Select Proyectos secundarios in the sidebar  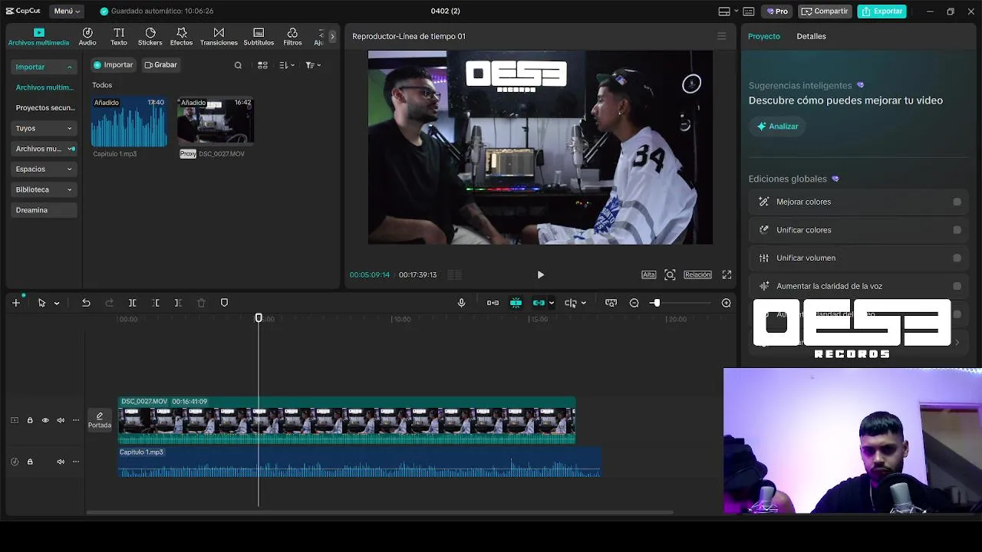44,108
